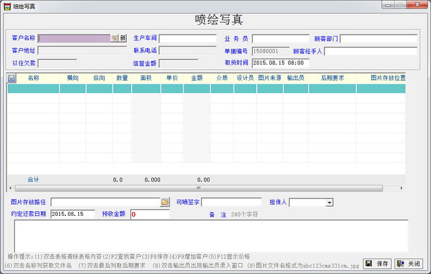Open folder browse icon for 图片存放路径
This screenshot has width=431, height=274.
point(165,202)
